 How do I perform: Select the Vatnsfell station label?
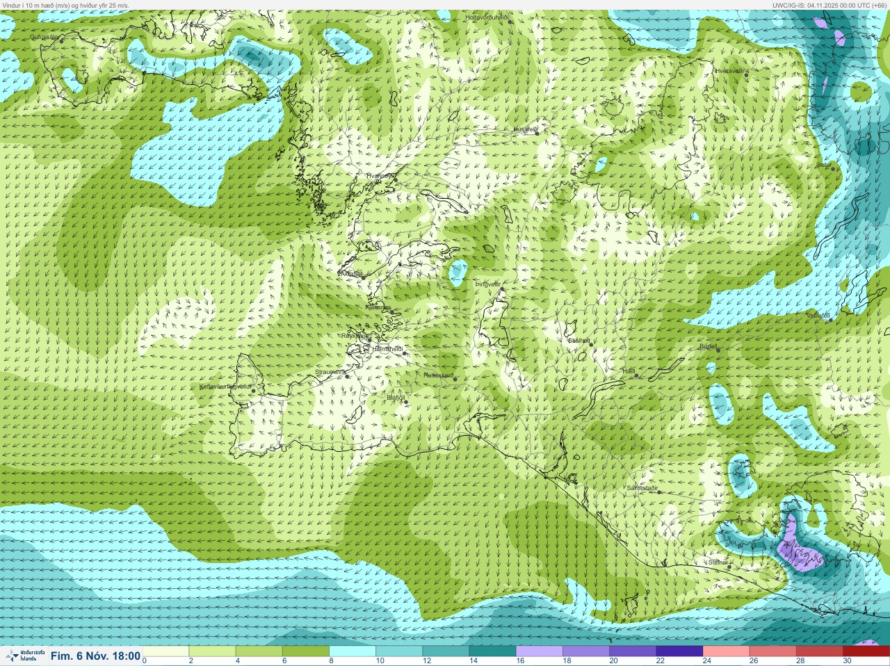pos(818,316)
